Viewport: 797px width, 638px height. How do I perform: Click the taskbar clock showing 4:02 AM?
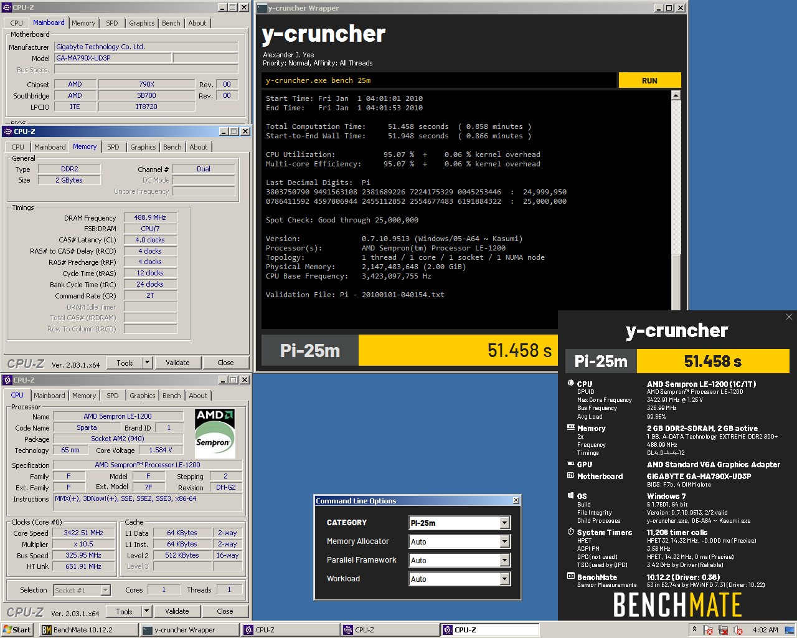765,630
